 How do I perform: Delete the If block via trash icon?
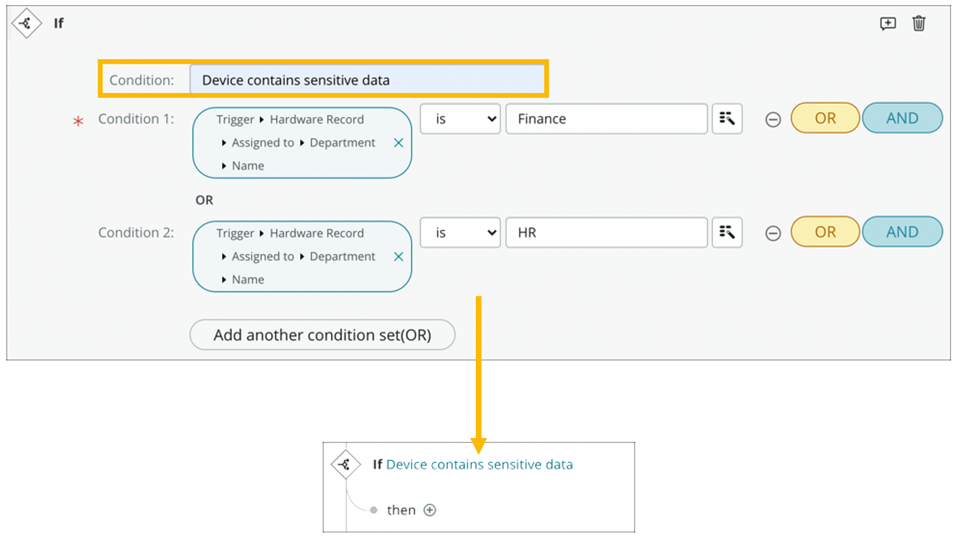(920, 23)
